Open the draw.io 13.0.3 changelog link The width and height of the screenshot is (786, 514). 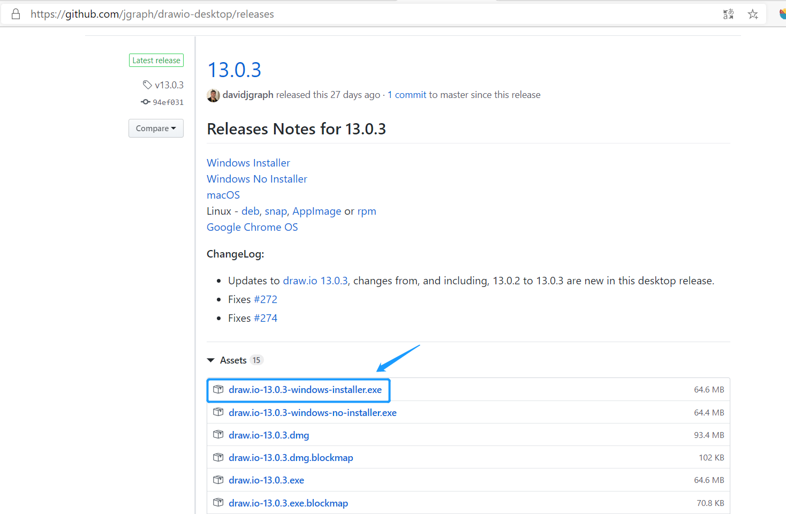click(x=315, y=281)
